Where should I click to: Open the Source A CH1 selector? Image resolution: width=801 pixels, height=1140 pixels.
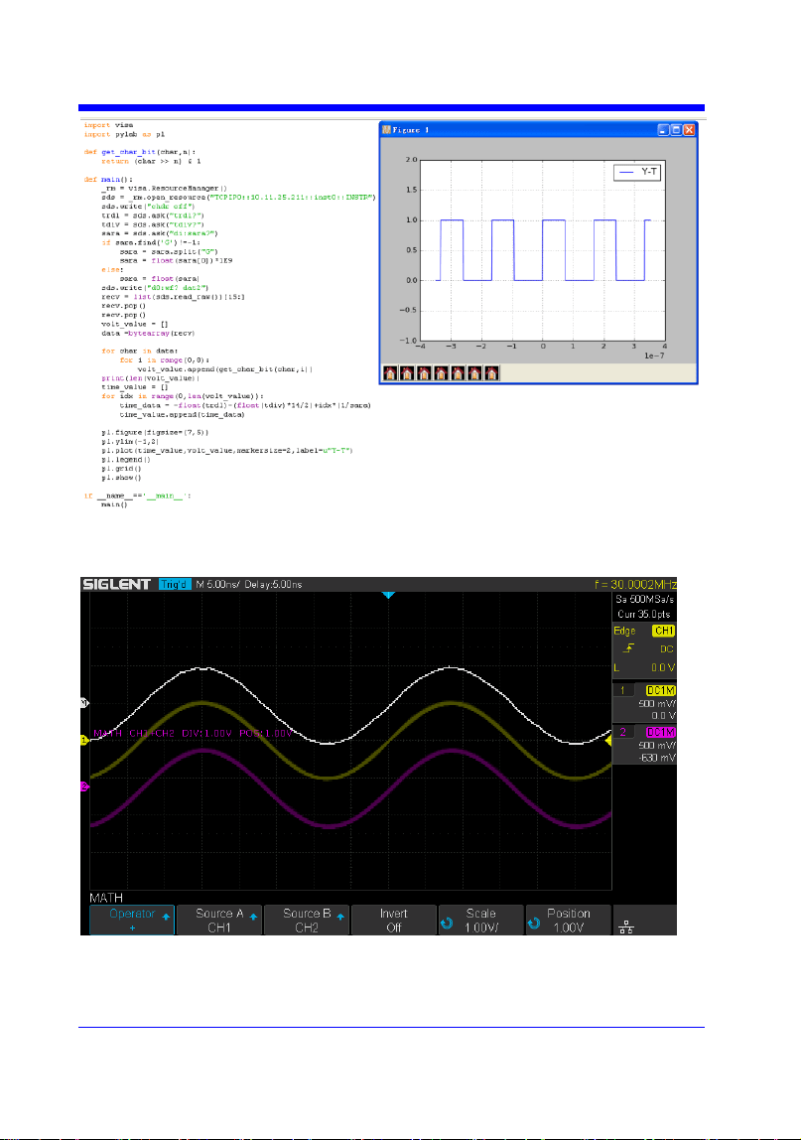coord(218,920)
